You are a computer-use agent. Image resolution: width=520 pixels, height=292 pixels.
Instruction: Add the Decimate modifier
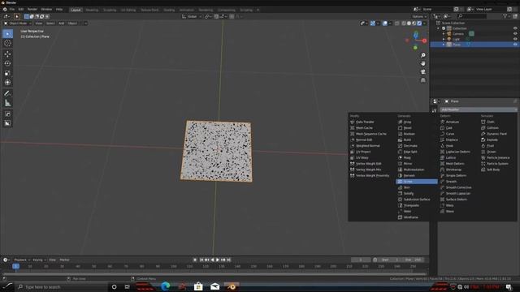click(x=410, y=146)
